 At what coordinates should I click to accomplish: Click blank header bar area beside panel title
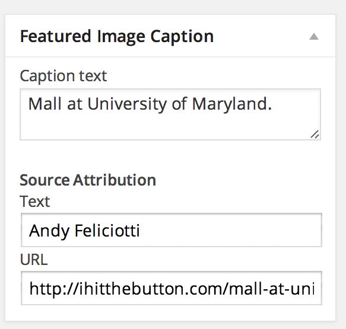[x=261, y=36]
